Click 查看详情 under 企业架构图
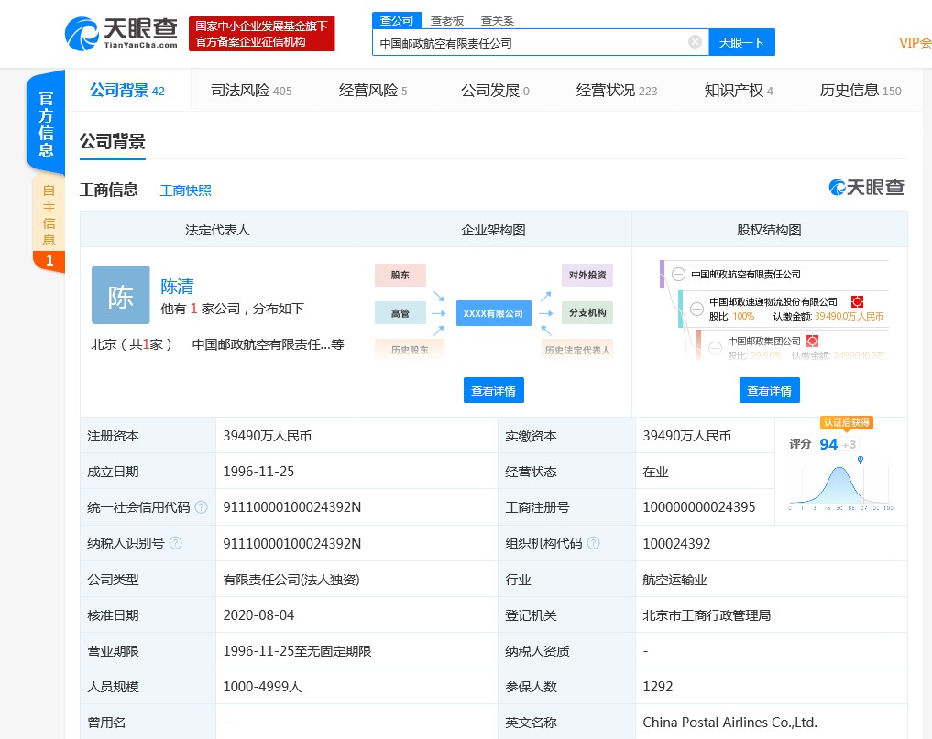The width and height of the screenshot is (932, 739). [x=493, y=390]
